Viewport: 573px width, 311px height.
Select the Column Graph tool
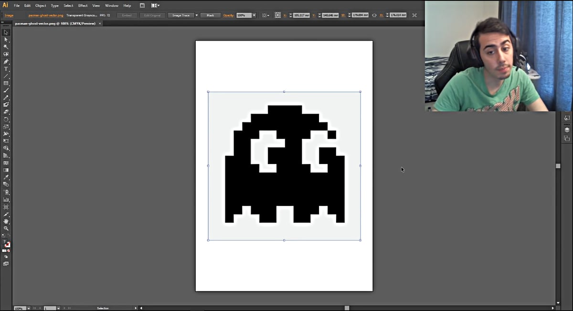6,199
